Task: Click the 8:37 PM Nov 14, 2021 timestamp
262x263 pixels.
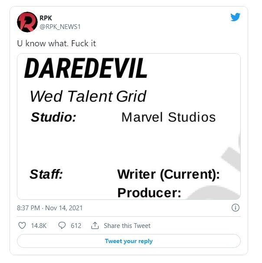Action: 50,208
